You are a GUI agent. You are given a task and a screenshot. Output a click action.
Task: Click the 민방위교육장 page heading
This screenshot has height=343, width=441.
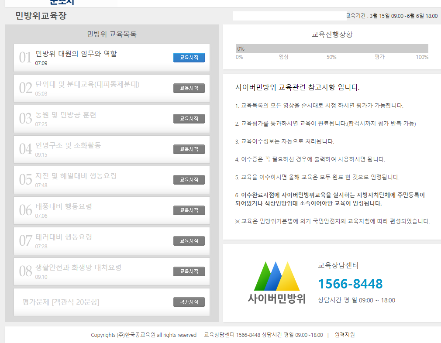[x=41, y=16]
